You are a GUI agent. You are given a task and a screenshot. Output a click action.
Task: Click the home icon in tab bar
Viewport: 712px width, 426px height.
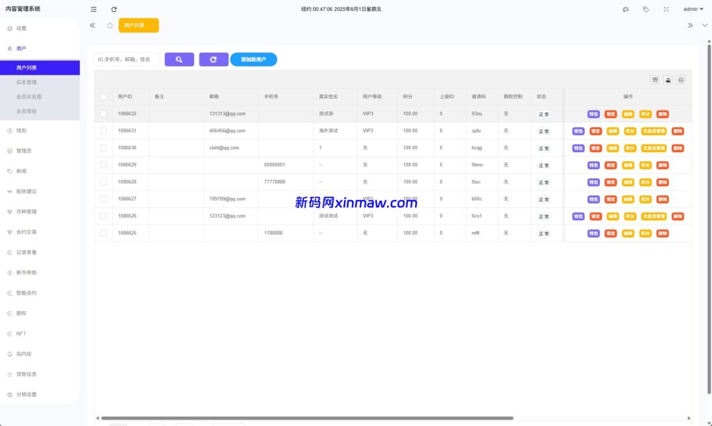[110, 25]
